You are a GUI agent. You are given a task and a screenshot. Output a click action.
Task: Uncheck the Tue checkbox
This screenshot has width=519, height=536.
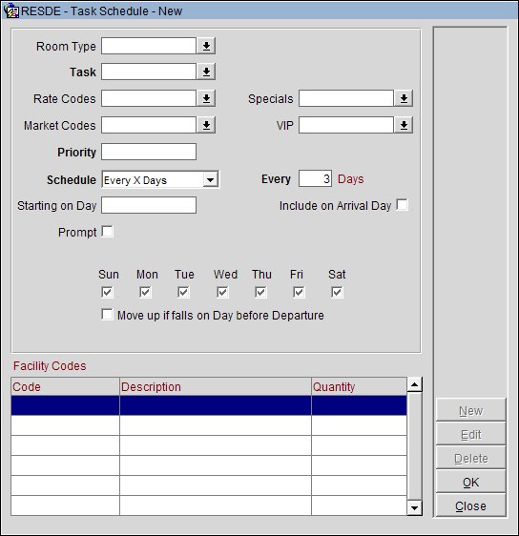(183, 292)
